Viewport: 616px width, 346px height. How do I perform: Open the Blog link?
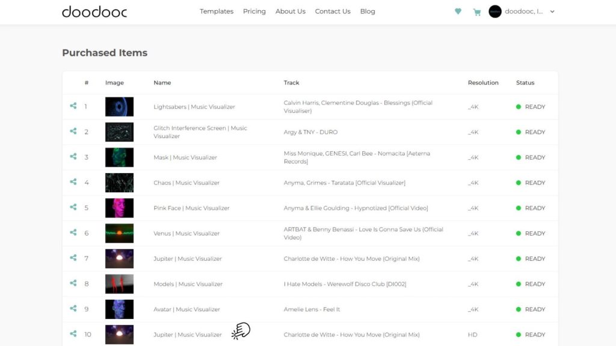(x=368, y=11)
